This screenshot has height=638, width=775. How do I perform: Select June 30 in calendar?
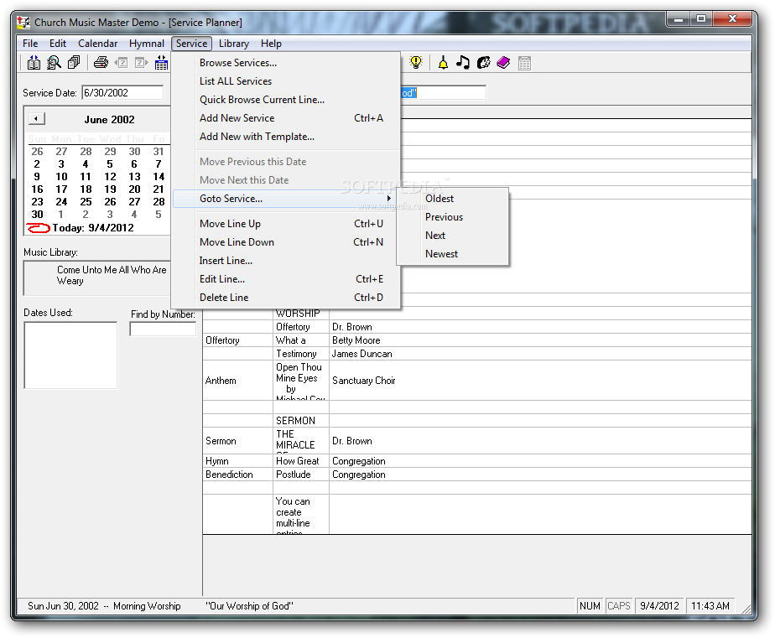37,215
